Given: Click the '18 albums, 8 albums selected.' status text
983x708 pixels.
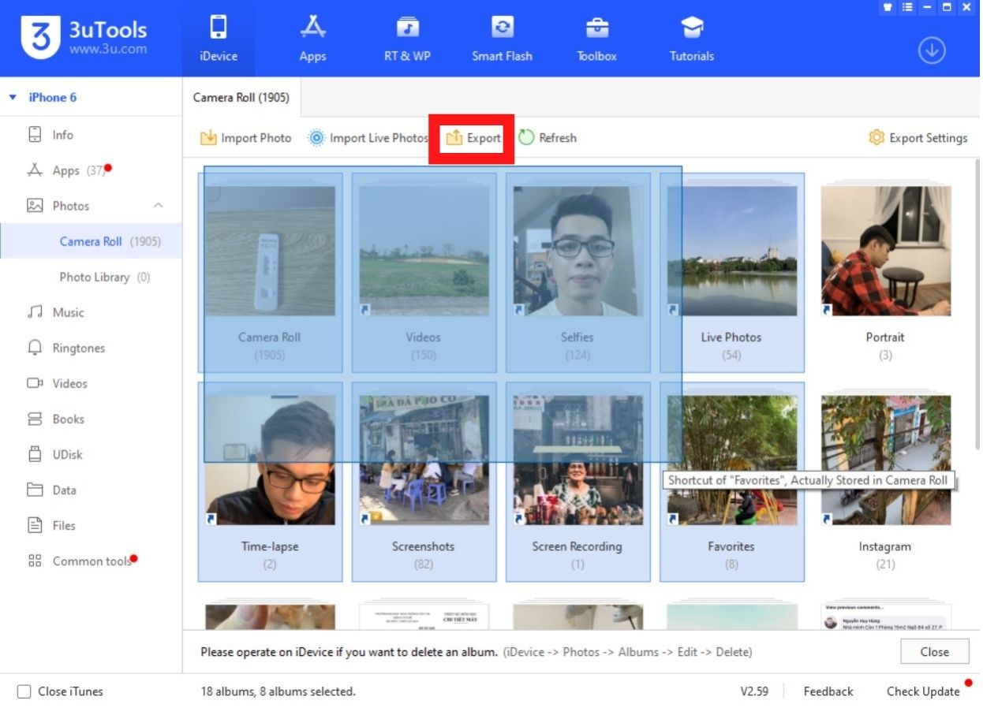Looking at the screenshot, I should [278, 691].
